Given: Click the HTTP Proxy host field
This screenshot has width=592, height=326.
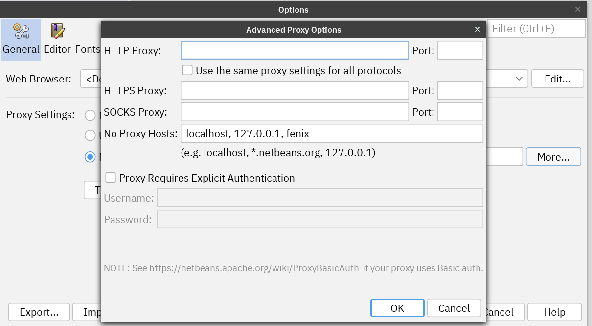Looking at the screenshot, I should (295, 50).
